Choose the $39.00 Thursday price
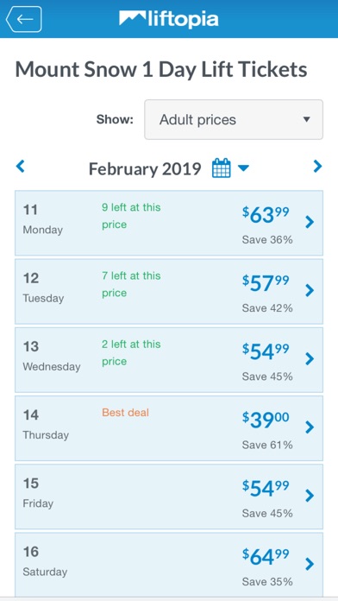The image size is (338, 601). point(266,421)
